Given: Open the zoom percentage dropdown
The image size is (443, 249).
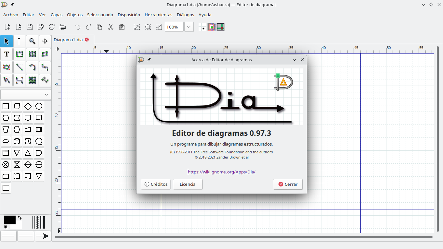Looking at the screenshot, I should click(x=189, y=27).
